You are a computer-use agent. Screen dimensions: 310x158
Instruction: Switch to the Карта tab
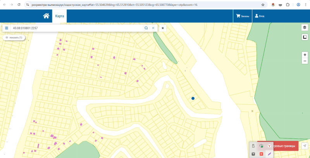point(60,16)
